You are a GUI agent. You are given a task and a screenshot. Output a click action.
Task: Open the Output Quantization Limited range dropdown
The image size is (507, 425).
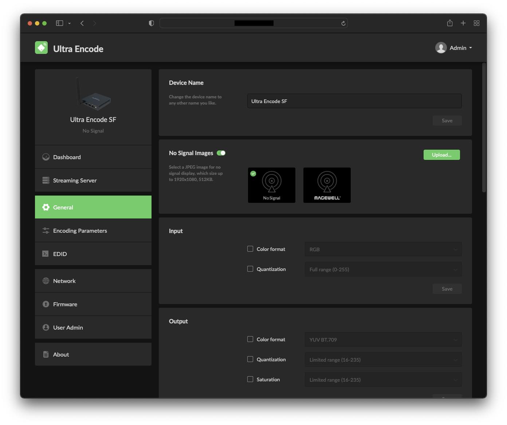tap(383, 360)
